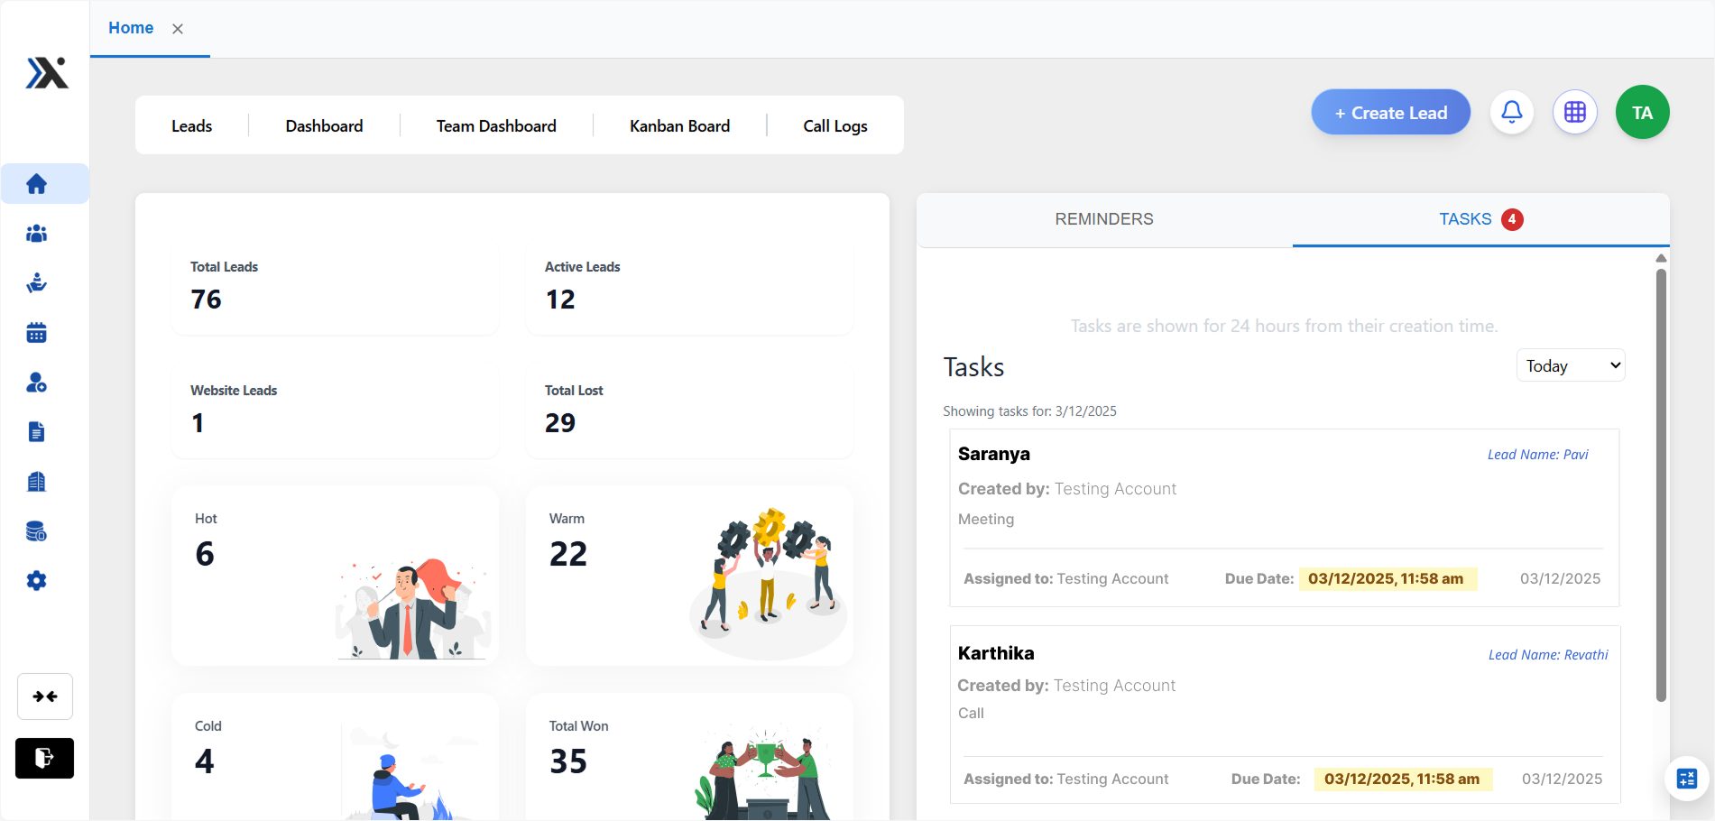
Task: Click the 'Call' task type text
Action: 971,714
